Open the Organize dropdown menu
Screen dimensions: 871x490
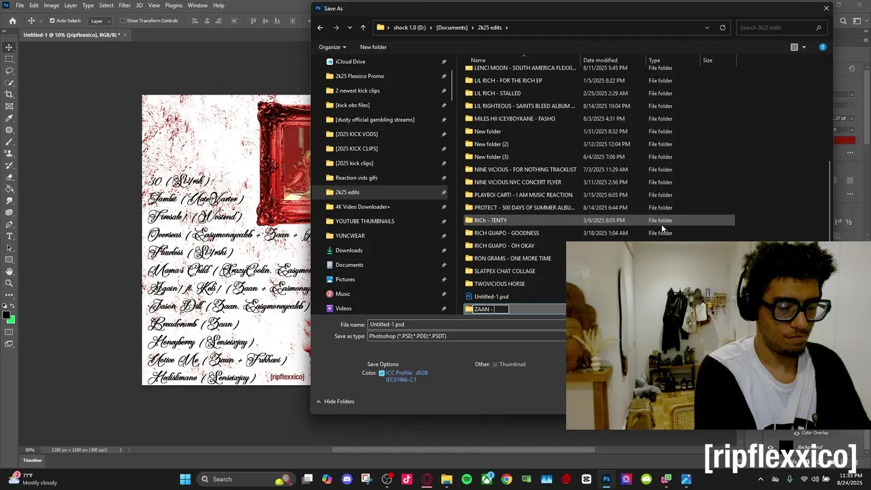pos(332,47)
